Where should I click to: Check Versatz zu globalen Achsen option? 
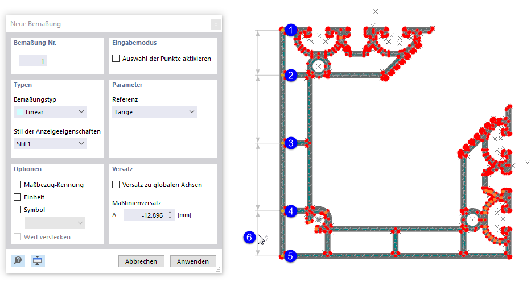[116, 184]
